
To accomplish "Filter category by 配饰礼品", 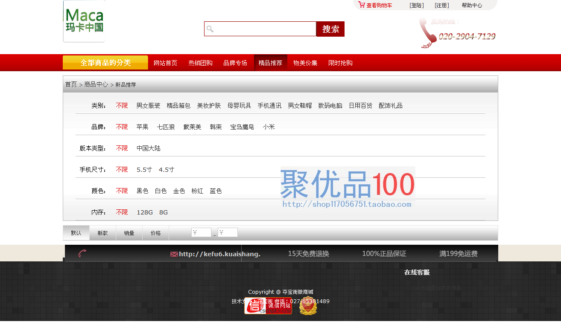I will (x=391, y=105).
